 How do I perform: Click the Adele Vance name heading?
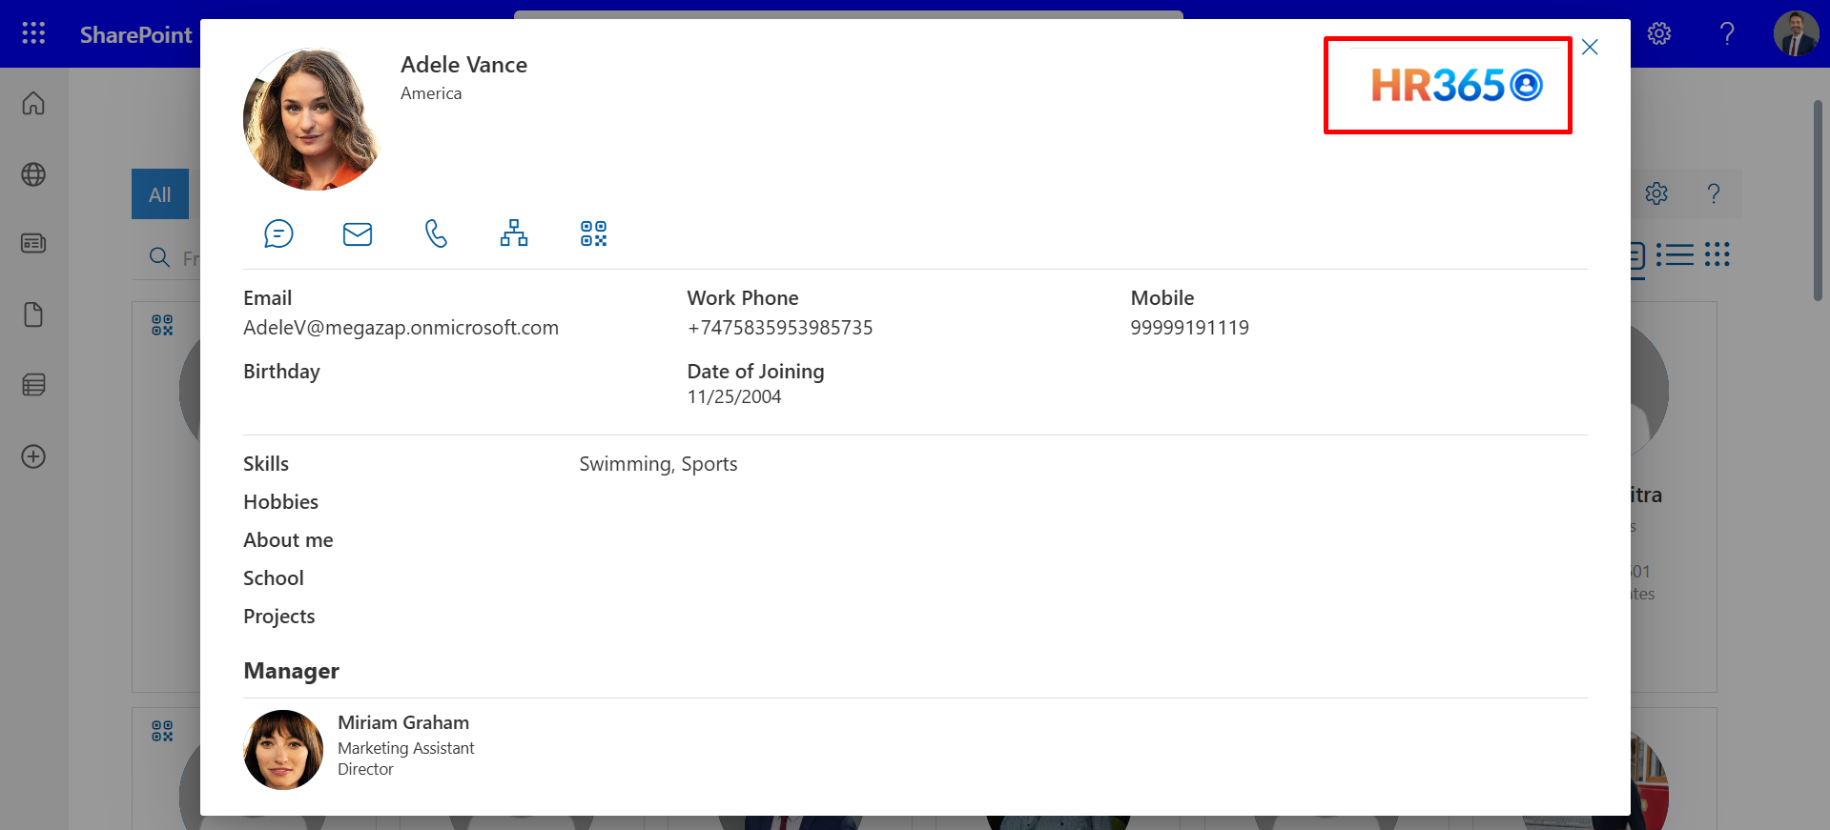coord(463,65)
